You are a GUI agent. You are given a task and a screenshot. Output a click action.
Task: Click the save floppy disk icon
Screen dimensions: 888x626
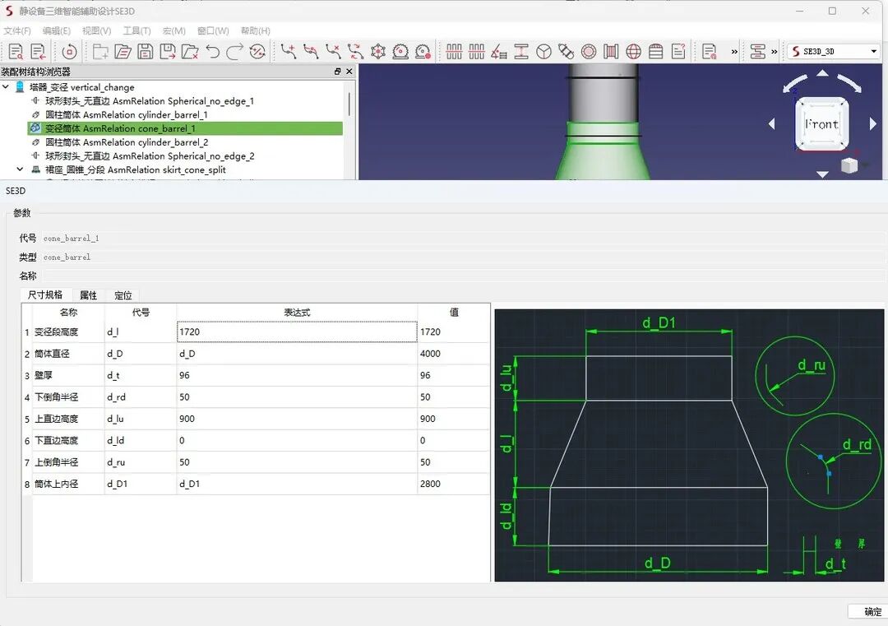[x=145, y=52]
